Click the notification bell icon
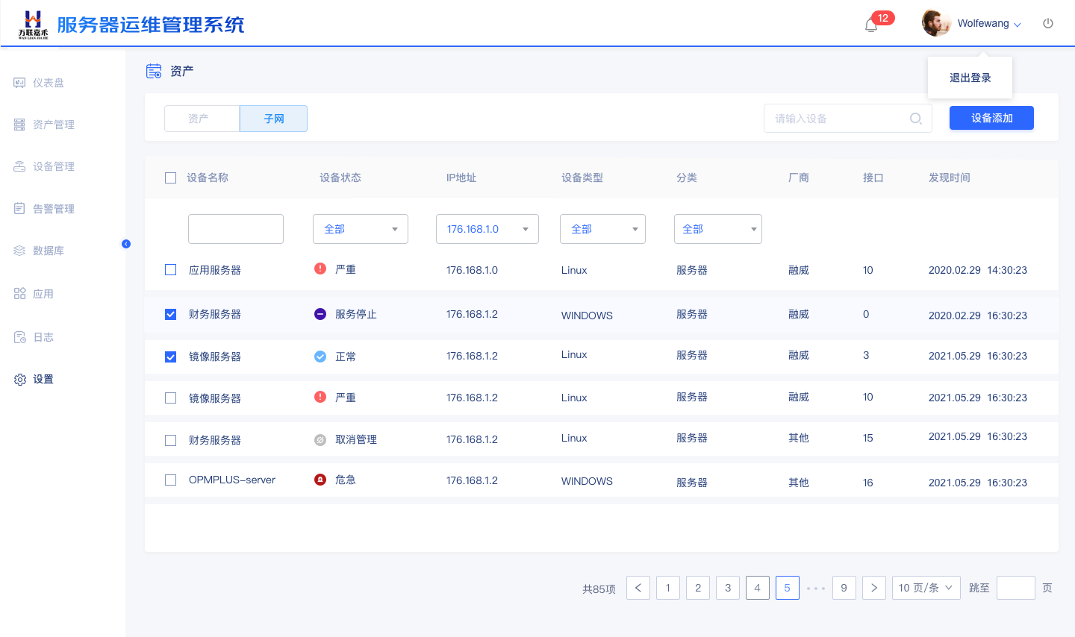 click(870, 25)
